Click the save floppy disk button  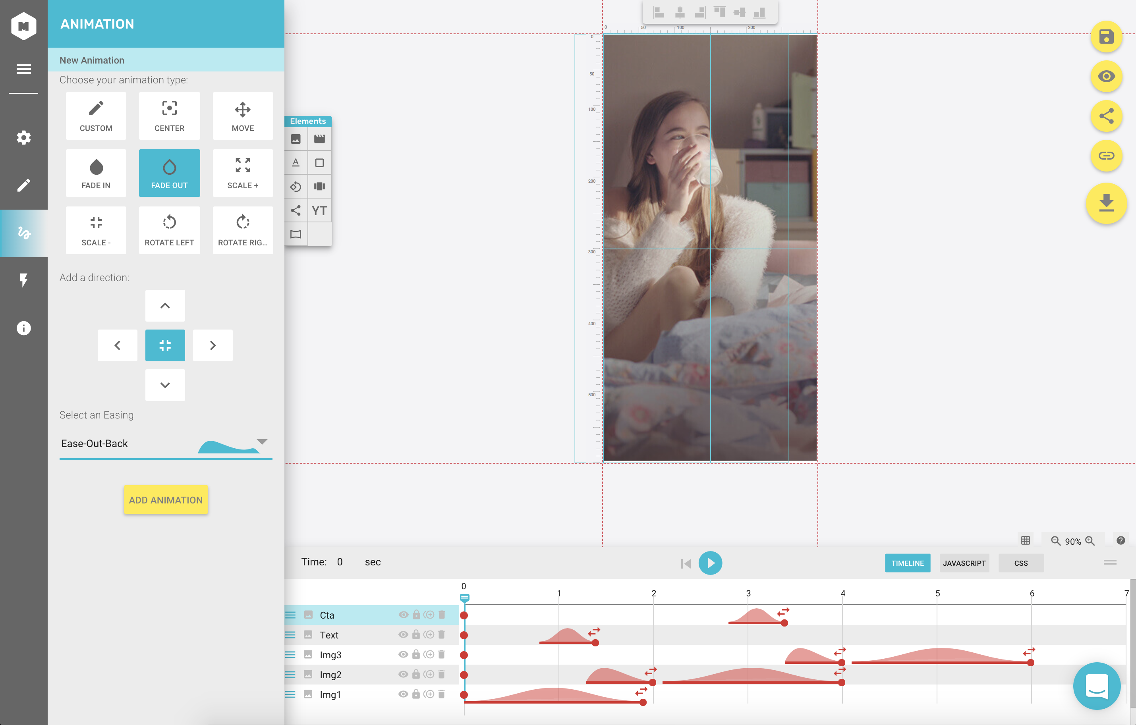click(x=1106, y=37)
